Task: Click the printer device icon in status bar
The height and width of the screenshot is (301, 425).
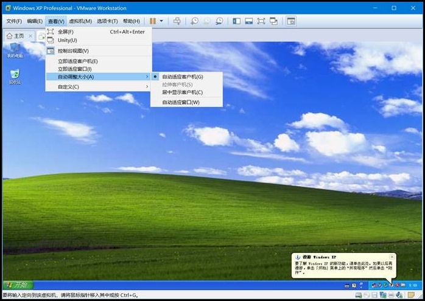Action: click(x=391, y=296)
